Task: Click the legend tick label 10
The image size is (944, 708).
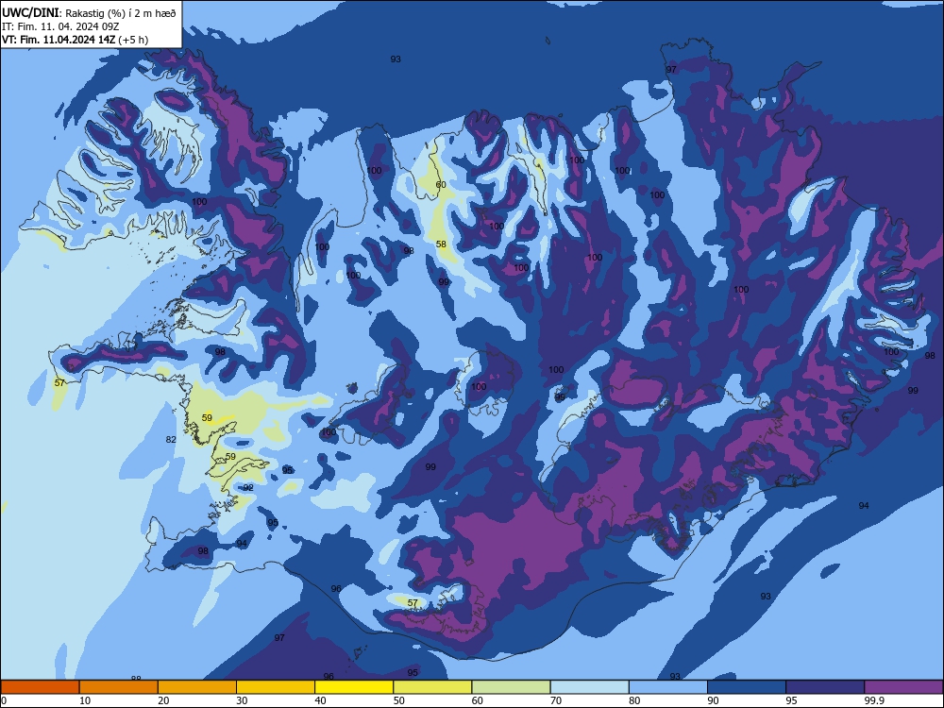Action: (x=85, y=700)
